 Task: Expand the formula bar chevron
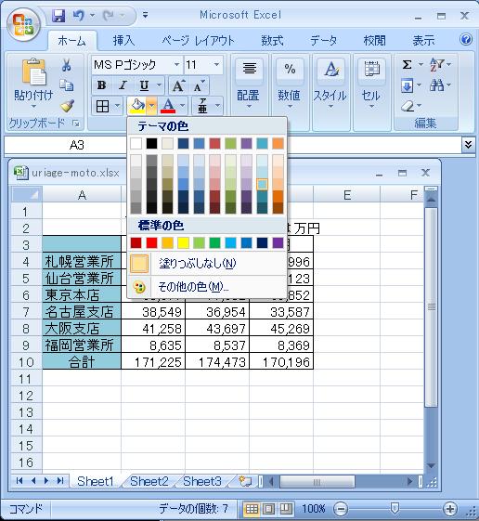(468, 145)
